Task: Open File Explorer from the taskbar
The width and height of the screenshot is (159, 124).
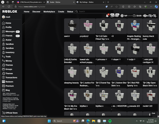Action: 93,121
